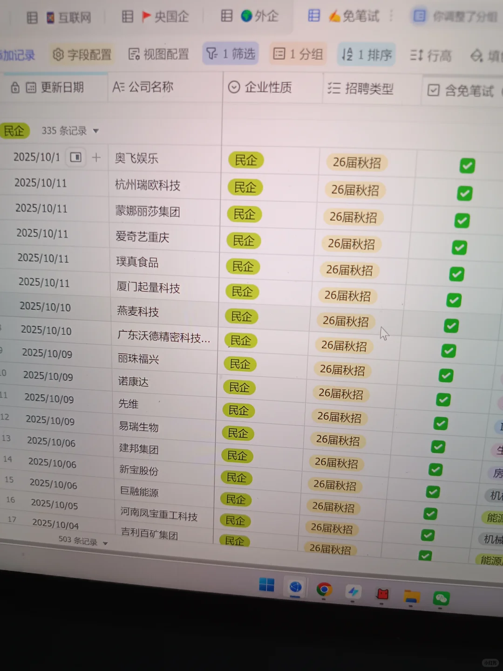This screenshot has height=671, width=503.
Task: Launch Google Chrome from the taskbar
Action: (324, 589)
